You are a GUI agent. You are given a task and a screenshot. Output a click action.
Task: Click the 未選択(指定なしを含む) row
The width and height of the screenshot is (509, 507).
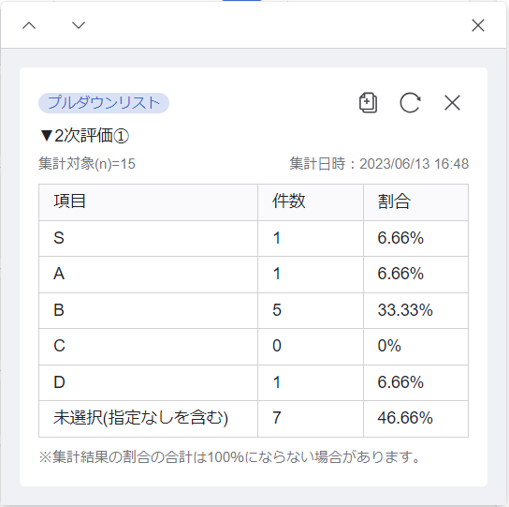(254, 419)
